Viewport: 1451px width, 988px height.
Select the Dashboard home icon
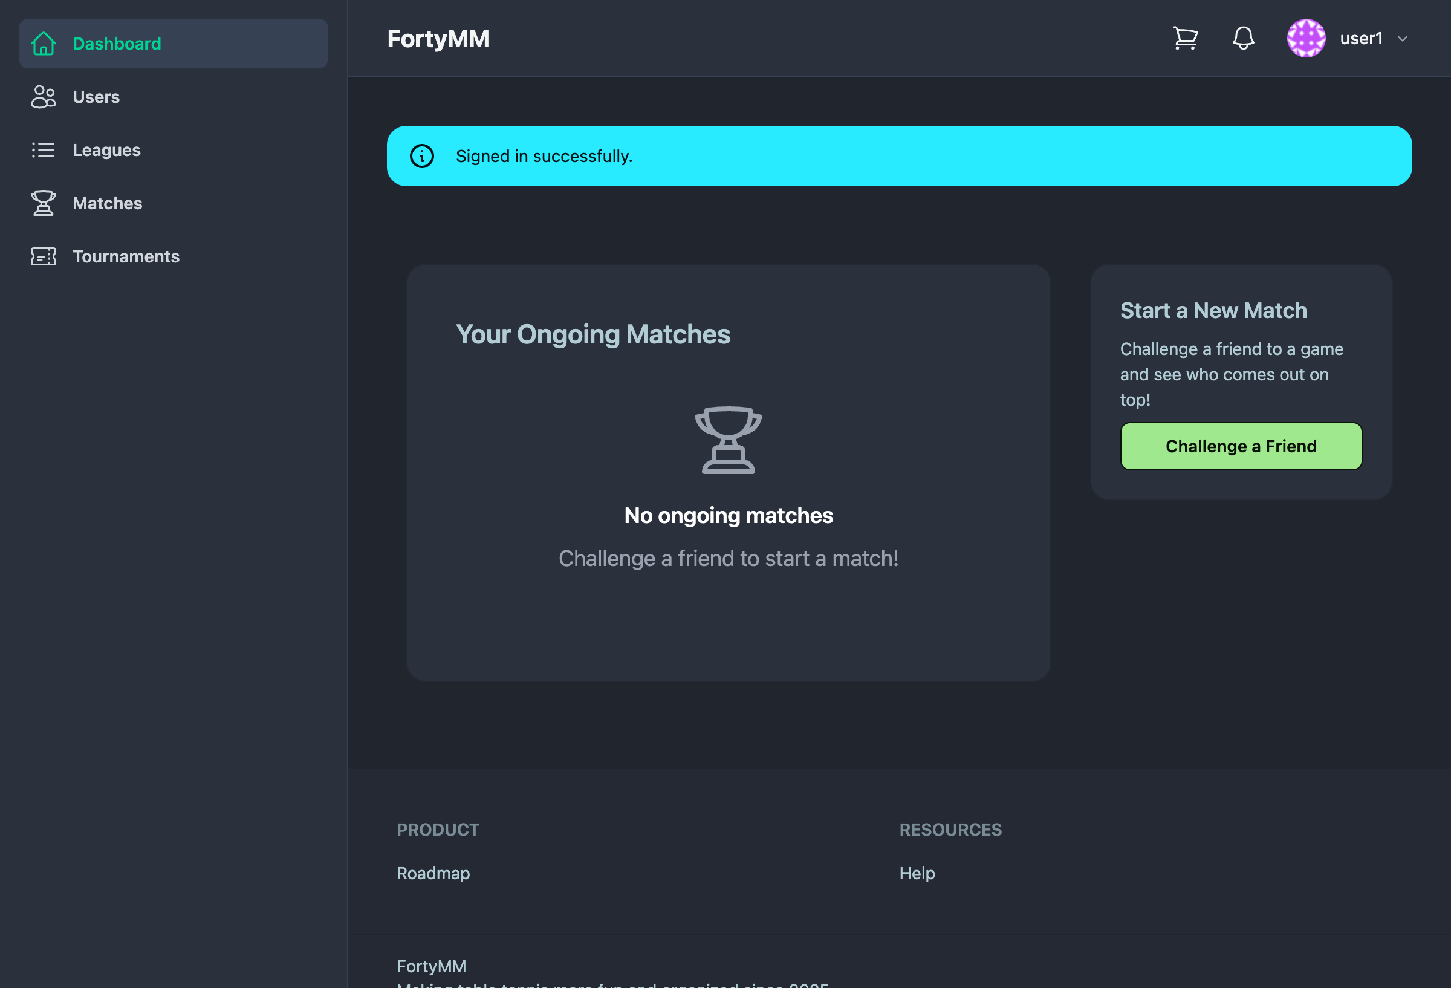(42, 42)
